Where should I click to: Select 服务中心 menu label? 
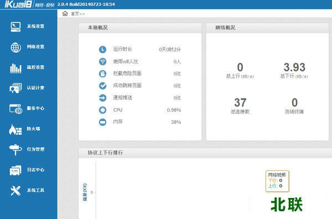[x=35, y=108]
